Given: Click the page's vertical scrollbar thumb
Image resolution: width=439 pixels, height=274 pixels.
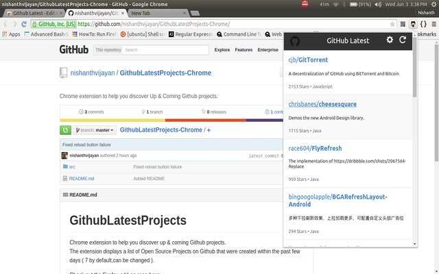Looking at the screenshot, I should tap(436, 103).
